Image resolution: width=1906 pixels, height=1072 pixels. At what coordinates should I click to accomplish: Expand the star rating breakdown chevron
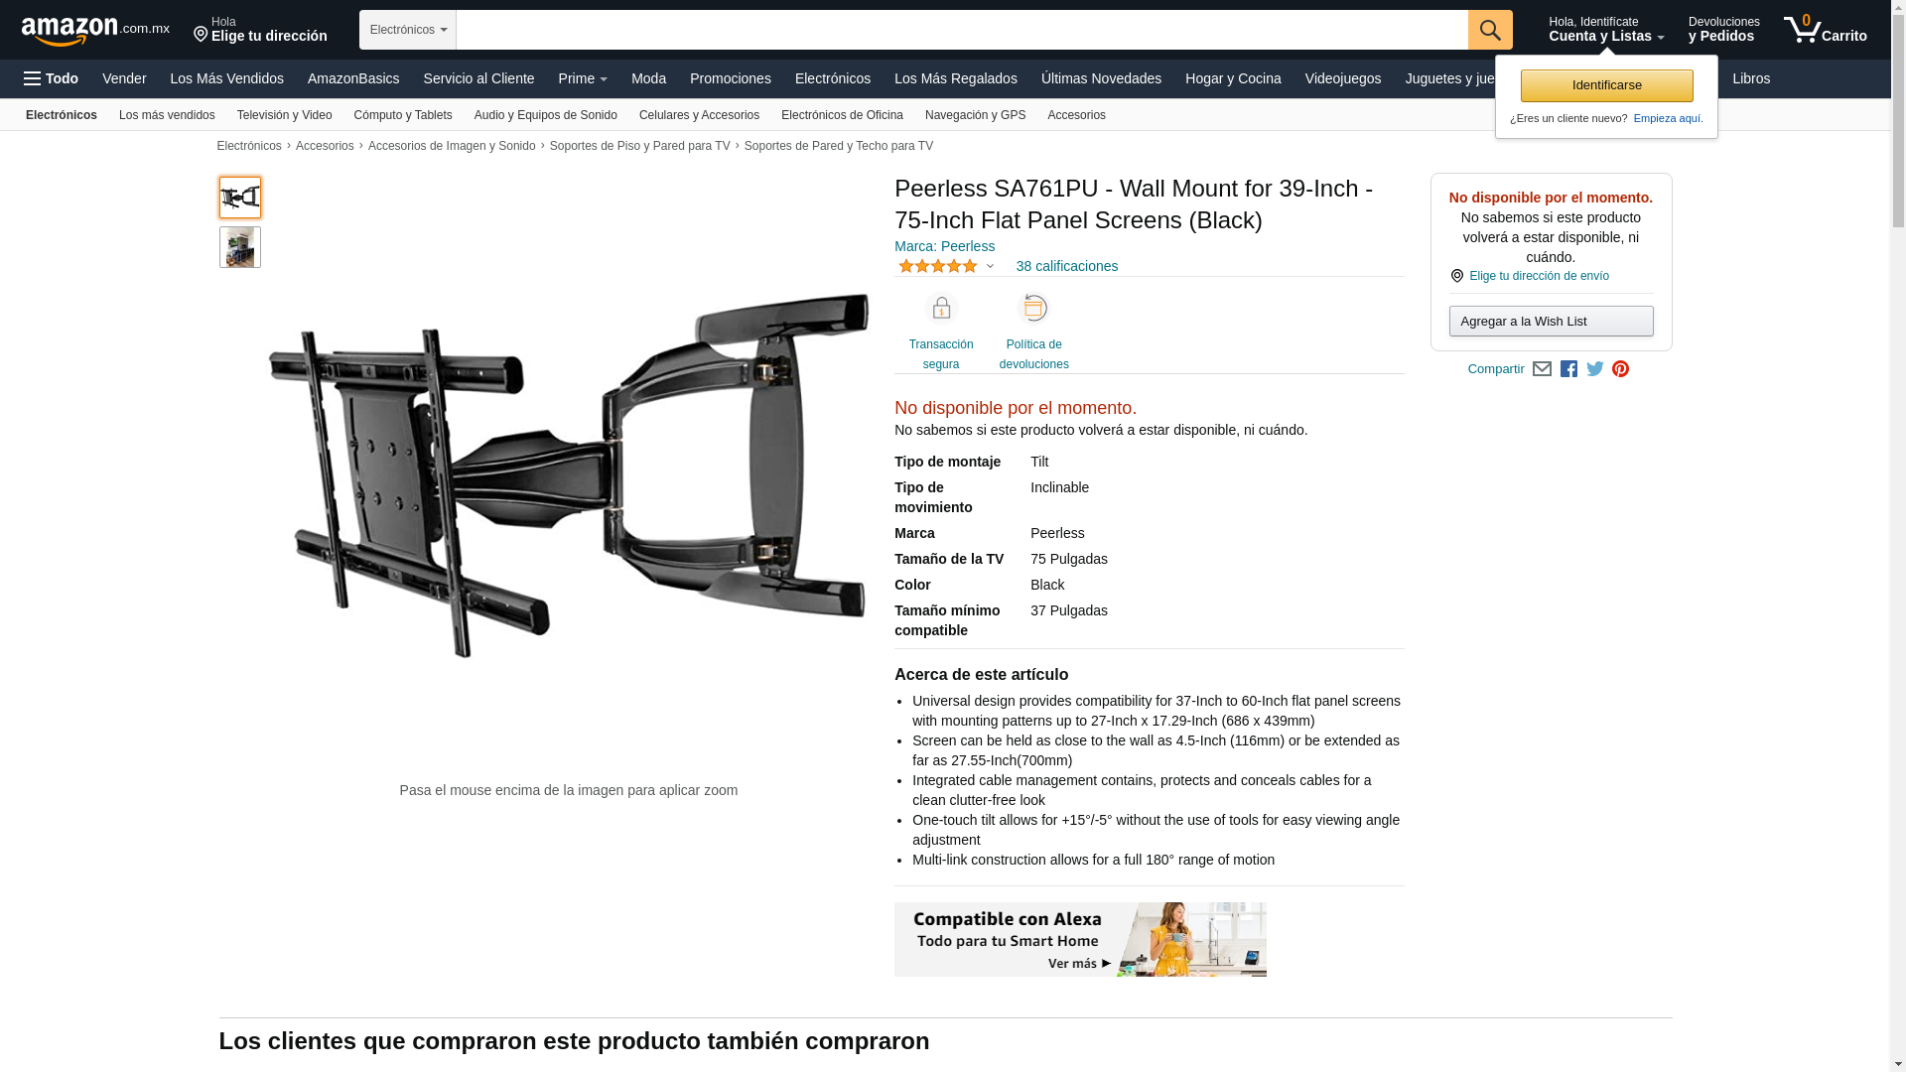pos(990,266)
